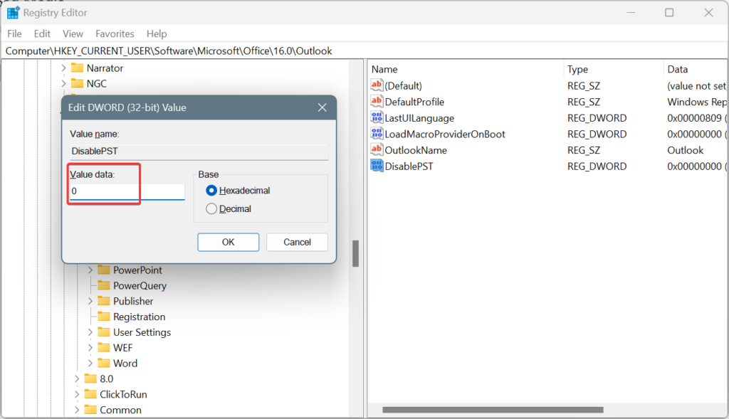The width and height of the screenshot is (729, 419).
Task: Select Hexadecimal base option
Action: click(211, 191)
